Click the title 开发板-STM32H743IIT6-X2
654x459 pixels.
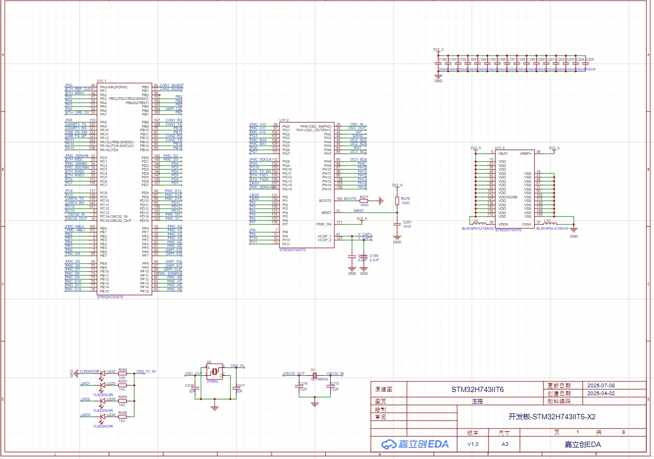pyautogui.click(x=552, y=417)
